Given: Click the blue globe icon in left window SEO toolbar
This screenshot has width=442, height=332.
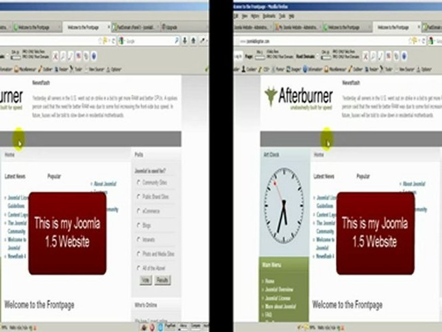Looking at the screenshot, I should pos(94,56).
